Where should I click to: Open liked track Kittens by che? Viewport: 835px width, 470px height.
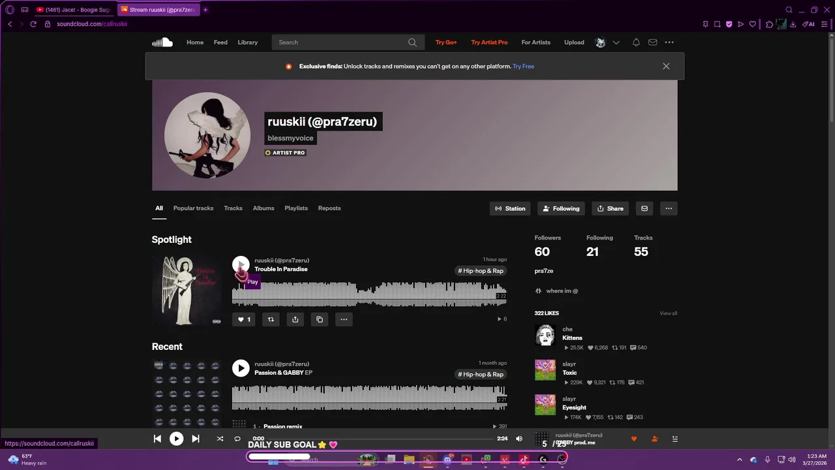tap(572, 338)
